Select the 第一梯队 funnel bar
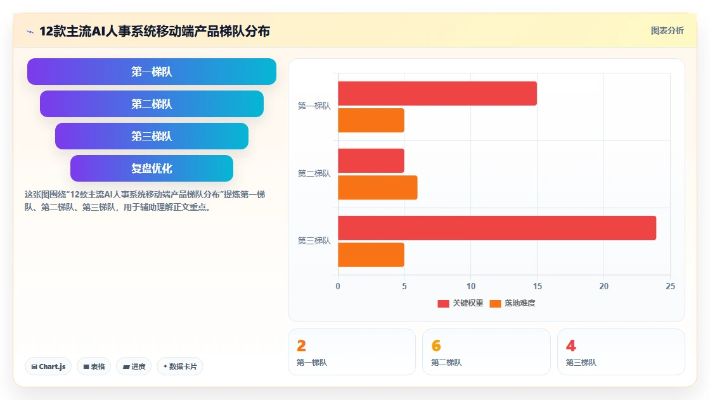Screen dimensions: 710x400 point(152,72)
